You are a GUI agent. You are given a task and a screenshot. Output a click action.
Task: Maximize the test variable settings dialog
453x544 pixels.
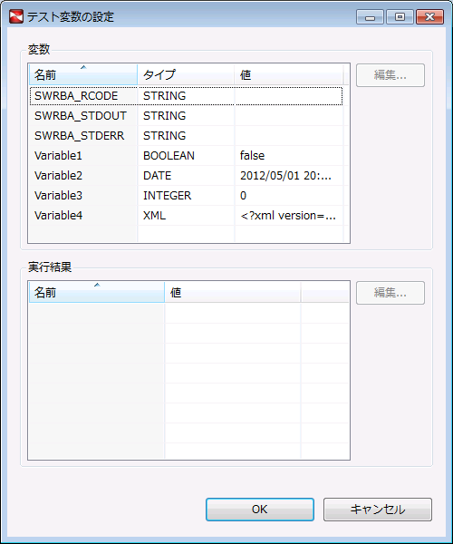coord(400,17)
